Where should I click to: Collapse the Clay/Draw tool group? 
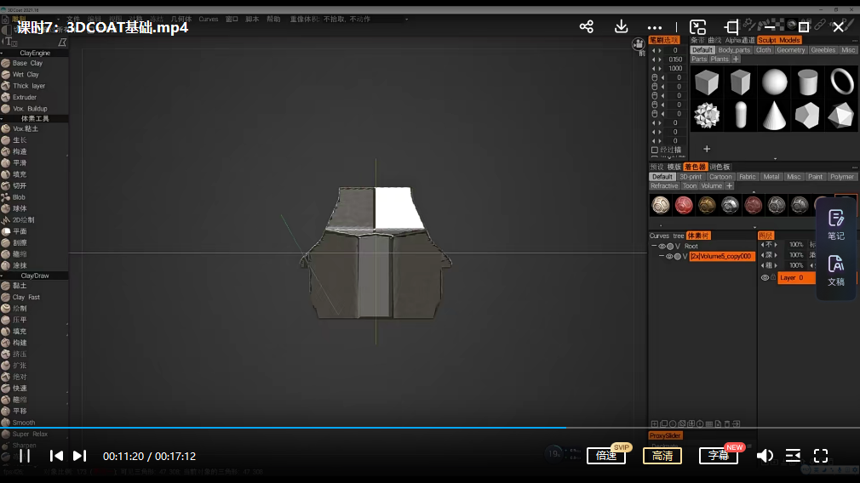coord(3,276)
